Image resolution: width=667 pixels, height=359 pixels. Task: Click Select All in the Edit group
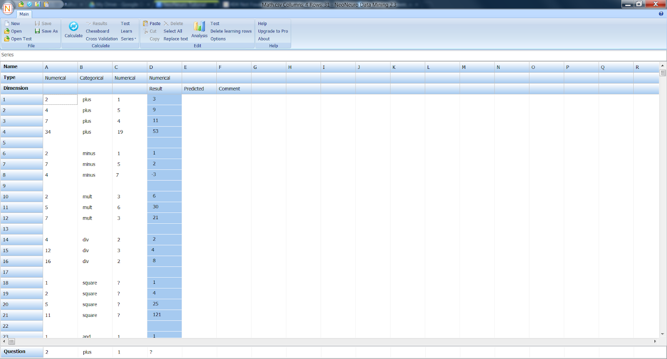click(x=173, y=31)
